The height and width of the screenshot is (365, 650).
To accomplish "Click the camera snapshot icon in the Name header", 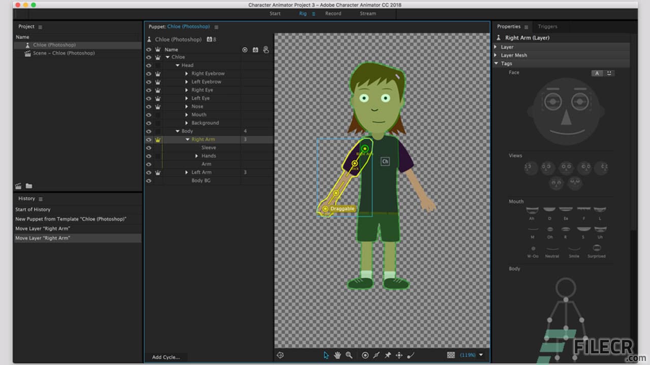I will [x=255, y=49].
